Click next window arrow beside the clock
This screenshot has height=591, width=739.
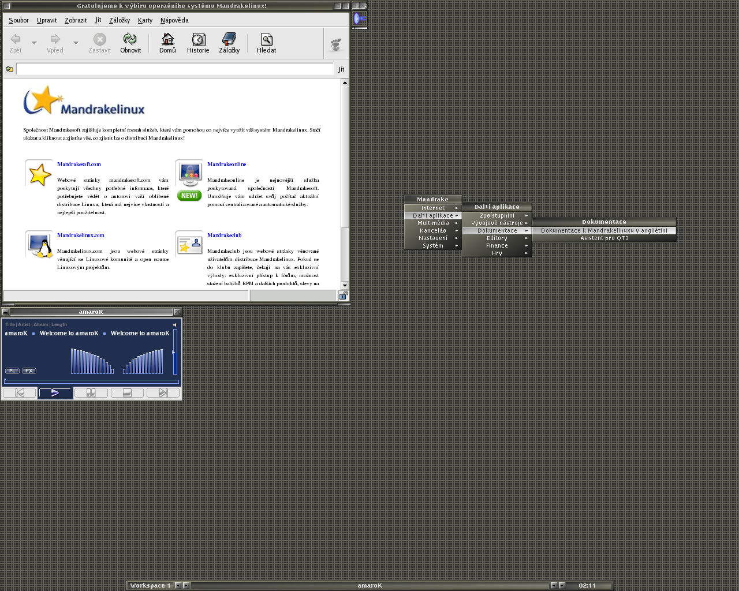(x=562, y=585)
